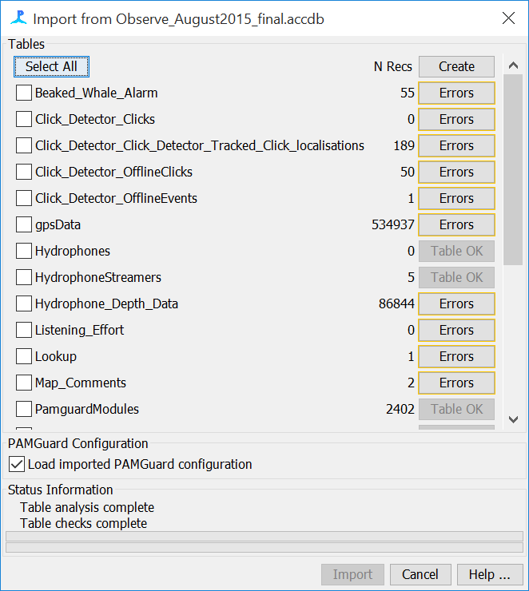Screen dimensions: 529x591
Task: Tick the Listening_Effort checkbox
Action: tap(24, 330)
